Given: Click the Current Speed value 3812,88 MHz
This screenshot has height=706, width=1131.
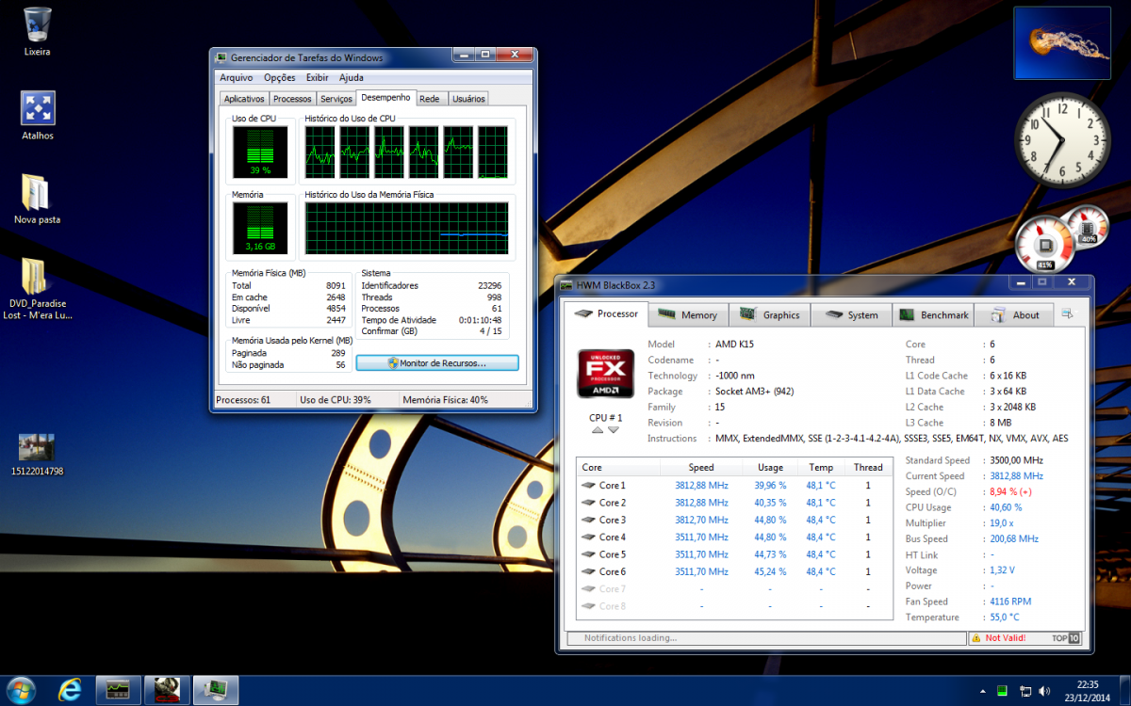Looking at the screenshot, I should click(1017, 476).
